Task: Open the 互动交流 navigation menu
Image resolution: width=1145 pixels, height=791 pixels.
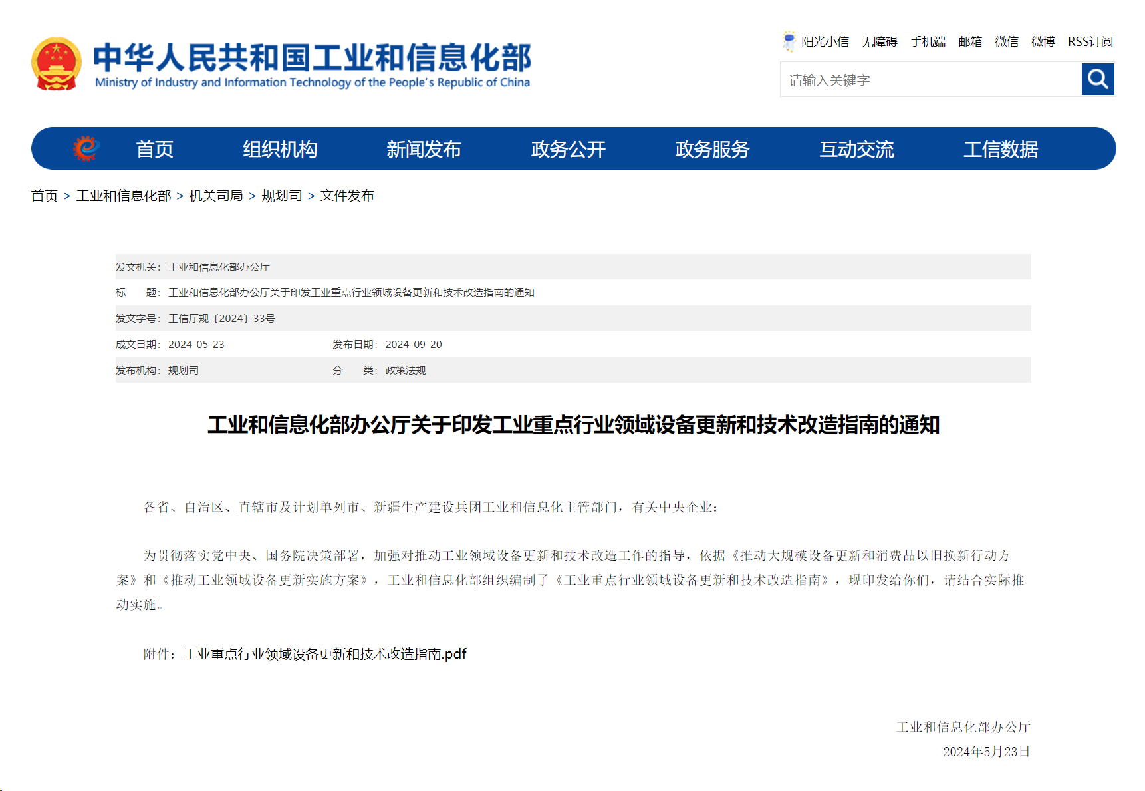Action: click(857, 149)
